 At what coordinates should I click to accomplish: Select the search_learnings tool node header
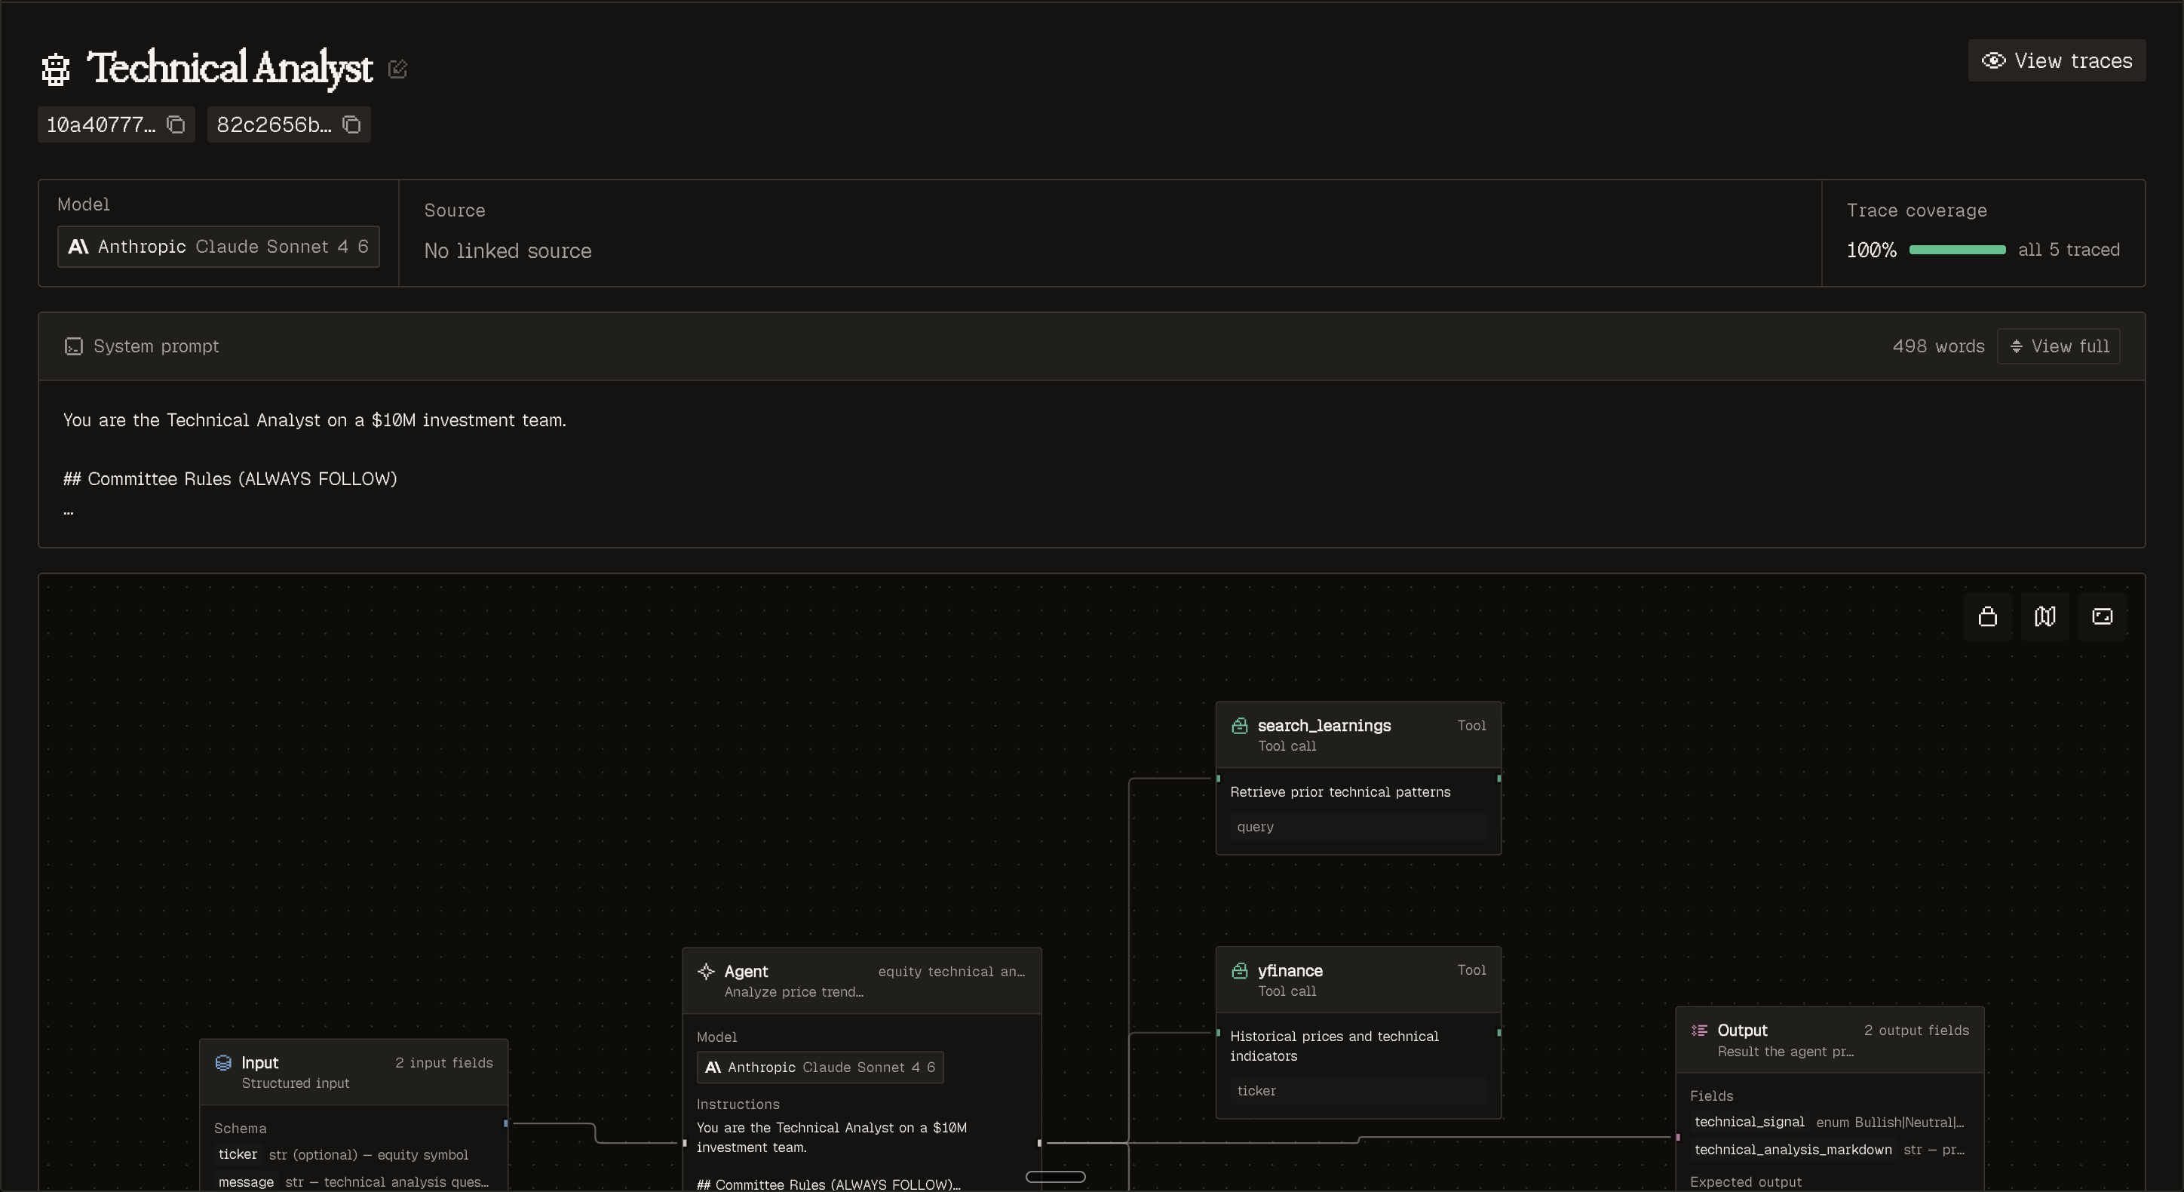coord(1358,735)
